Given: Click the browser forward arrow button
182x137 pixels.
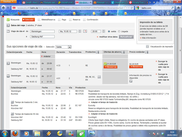Looking at the screenshot, I should pos(8,8).
